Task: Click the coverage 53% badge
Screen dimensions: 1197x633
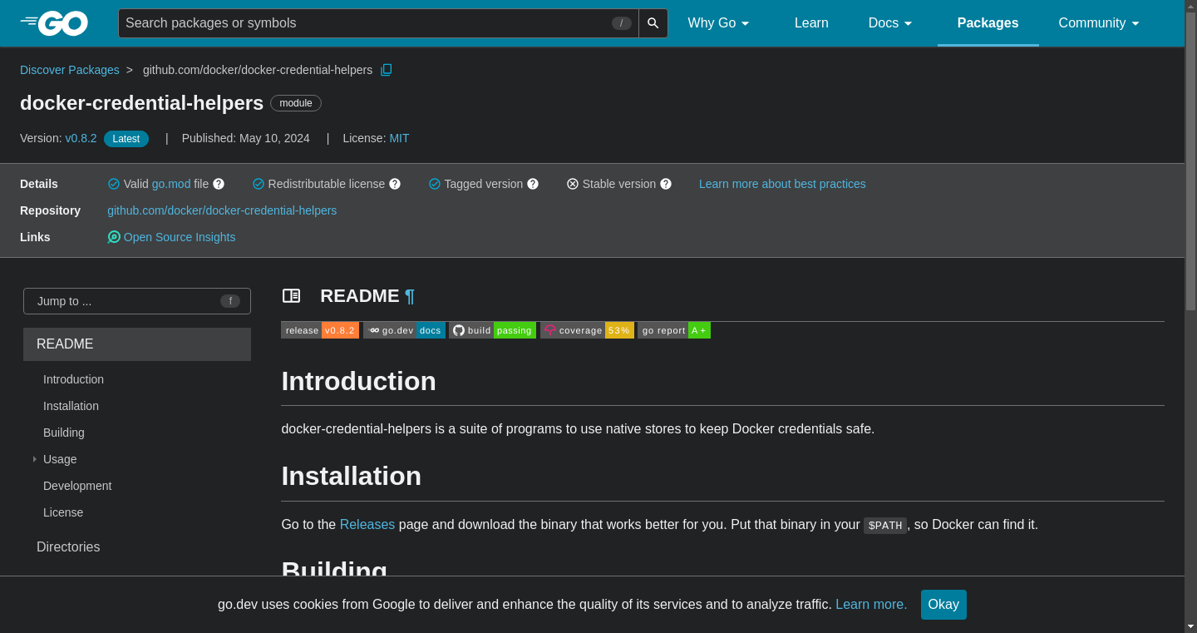Action: (587, 330)
